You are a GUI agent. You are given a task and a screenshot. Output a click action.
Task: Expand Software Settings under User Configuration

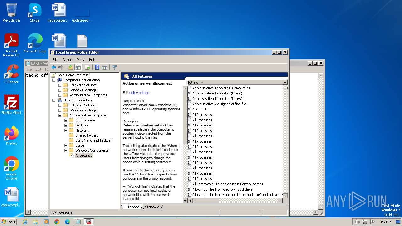pyautogui.click(x=60, y=105)
